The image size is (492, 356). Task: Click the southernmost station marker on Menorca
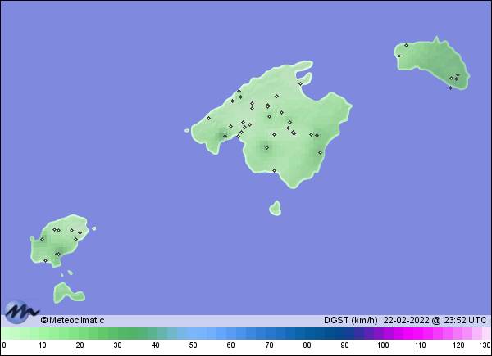(450, 88)
